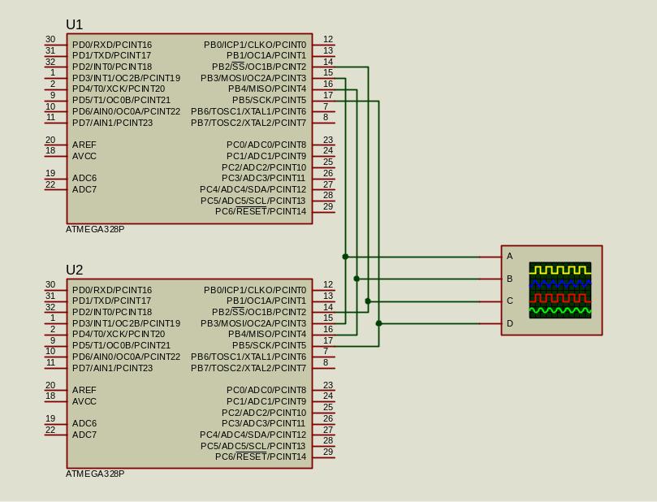Click U1 pin PD1/TXD/PCINT17

click(111, 55)
